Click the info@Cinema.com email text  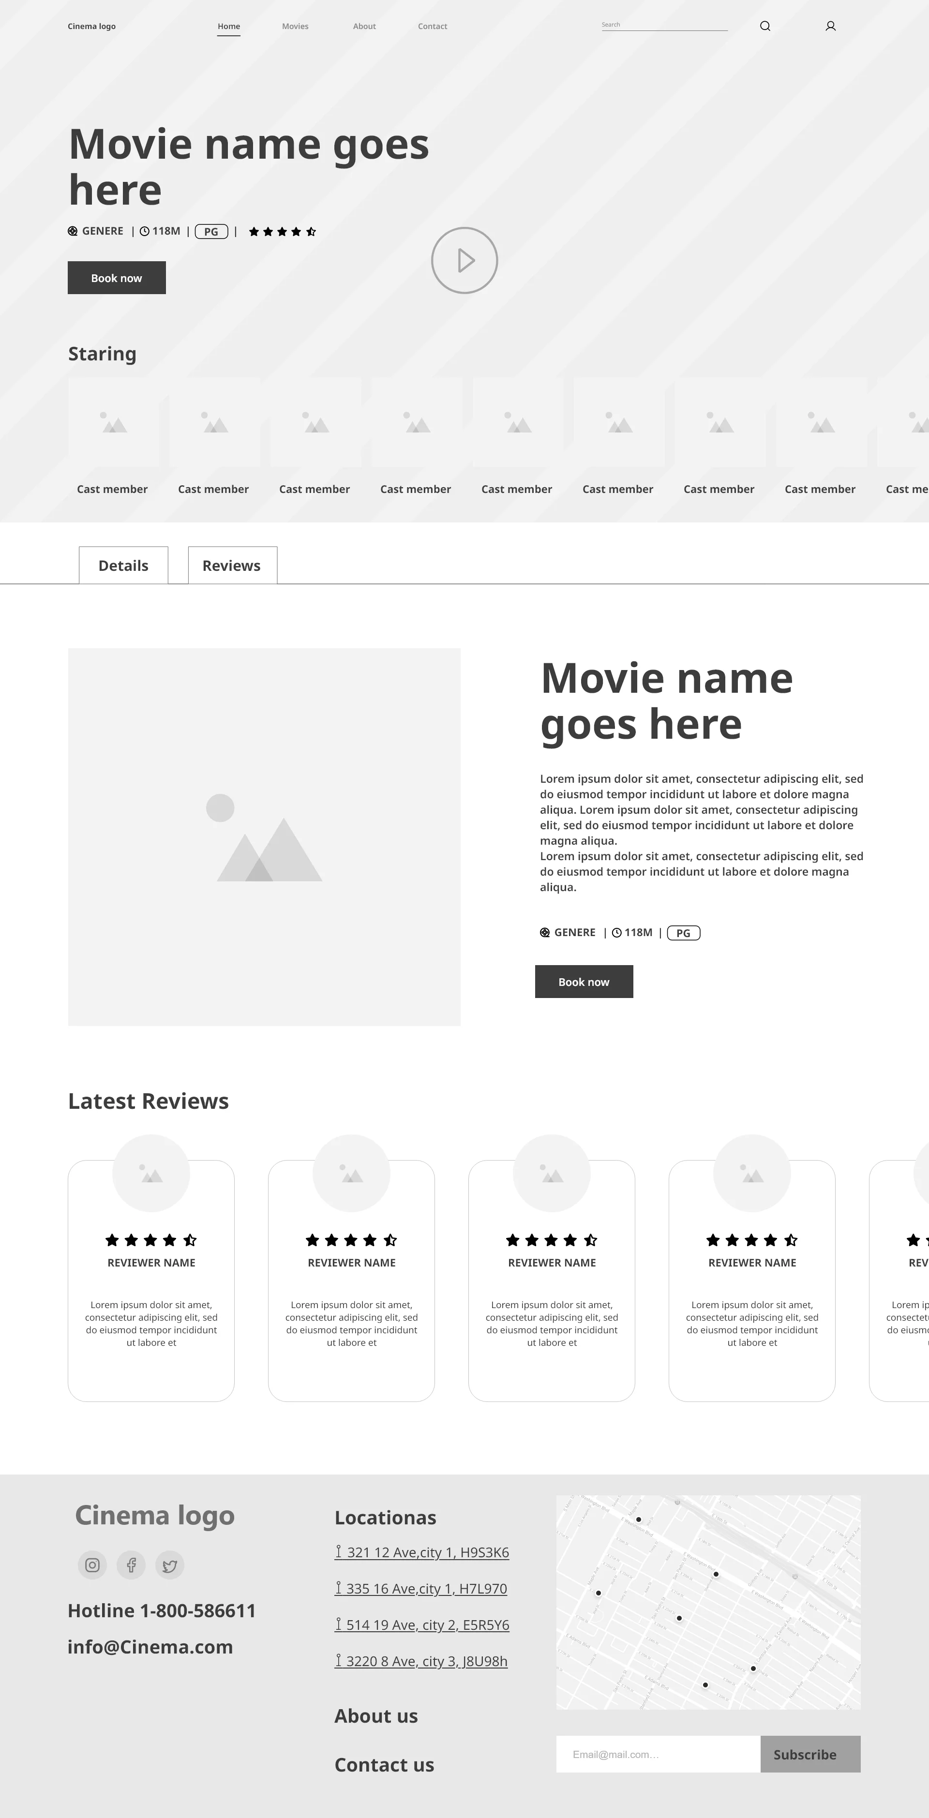(150, 1647)
